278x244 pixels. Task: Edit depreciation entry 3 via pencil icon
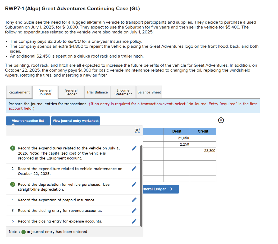(134, 184)
